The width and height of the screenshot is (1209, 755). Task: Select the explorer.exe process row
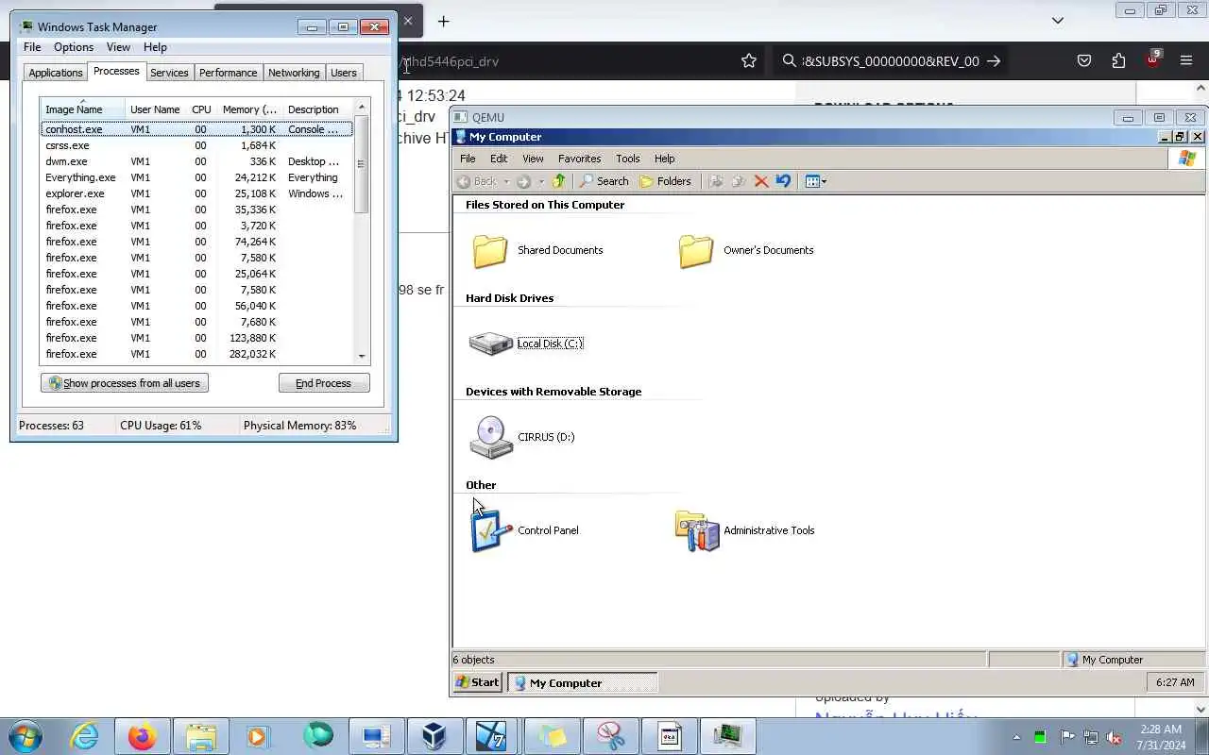tap(196, 193)
